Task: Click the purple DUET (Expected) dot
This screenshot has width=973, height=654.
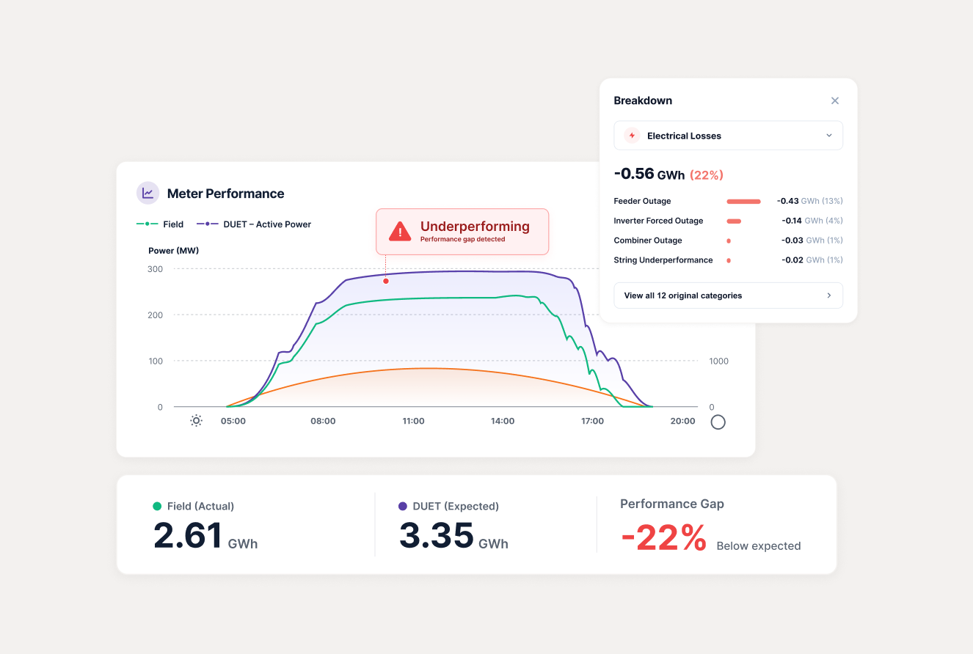Action: pos(403,506)
